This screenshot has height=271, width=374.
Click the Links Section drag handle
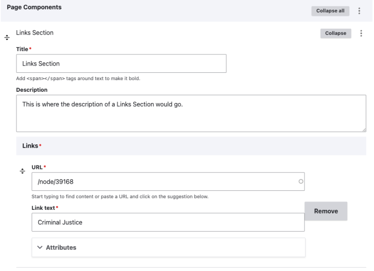pos(7,37)
